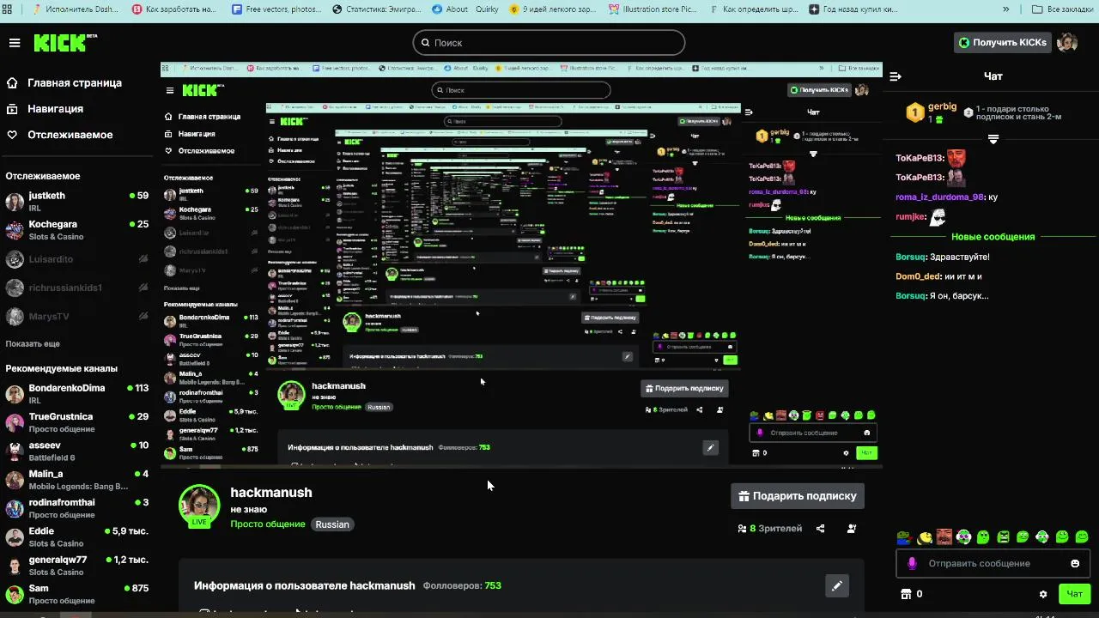Click the live stream video player
The height and width of the screenshot is (618, 1099).
[521, 264]
